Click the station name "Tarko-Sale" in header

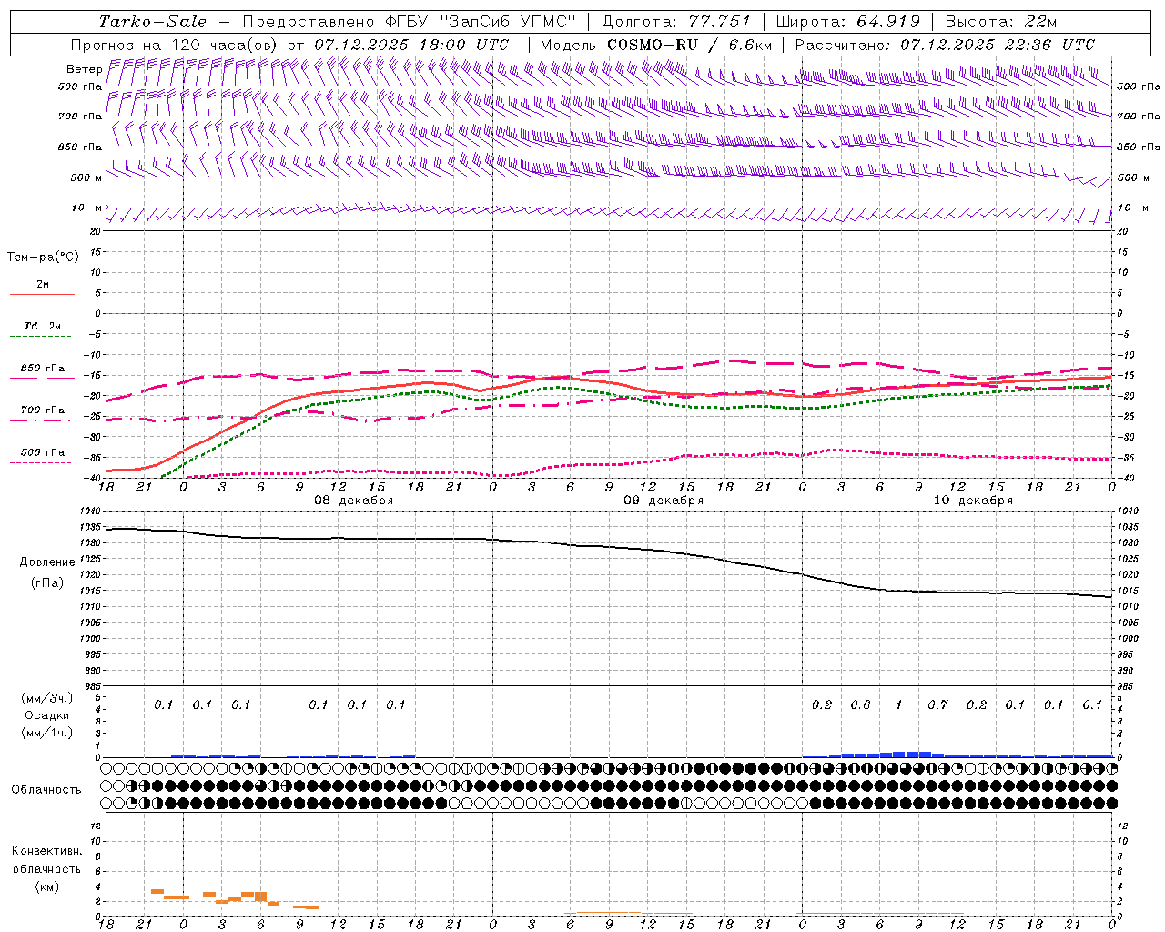153,22
